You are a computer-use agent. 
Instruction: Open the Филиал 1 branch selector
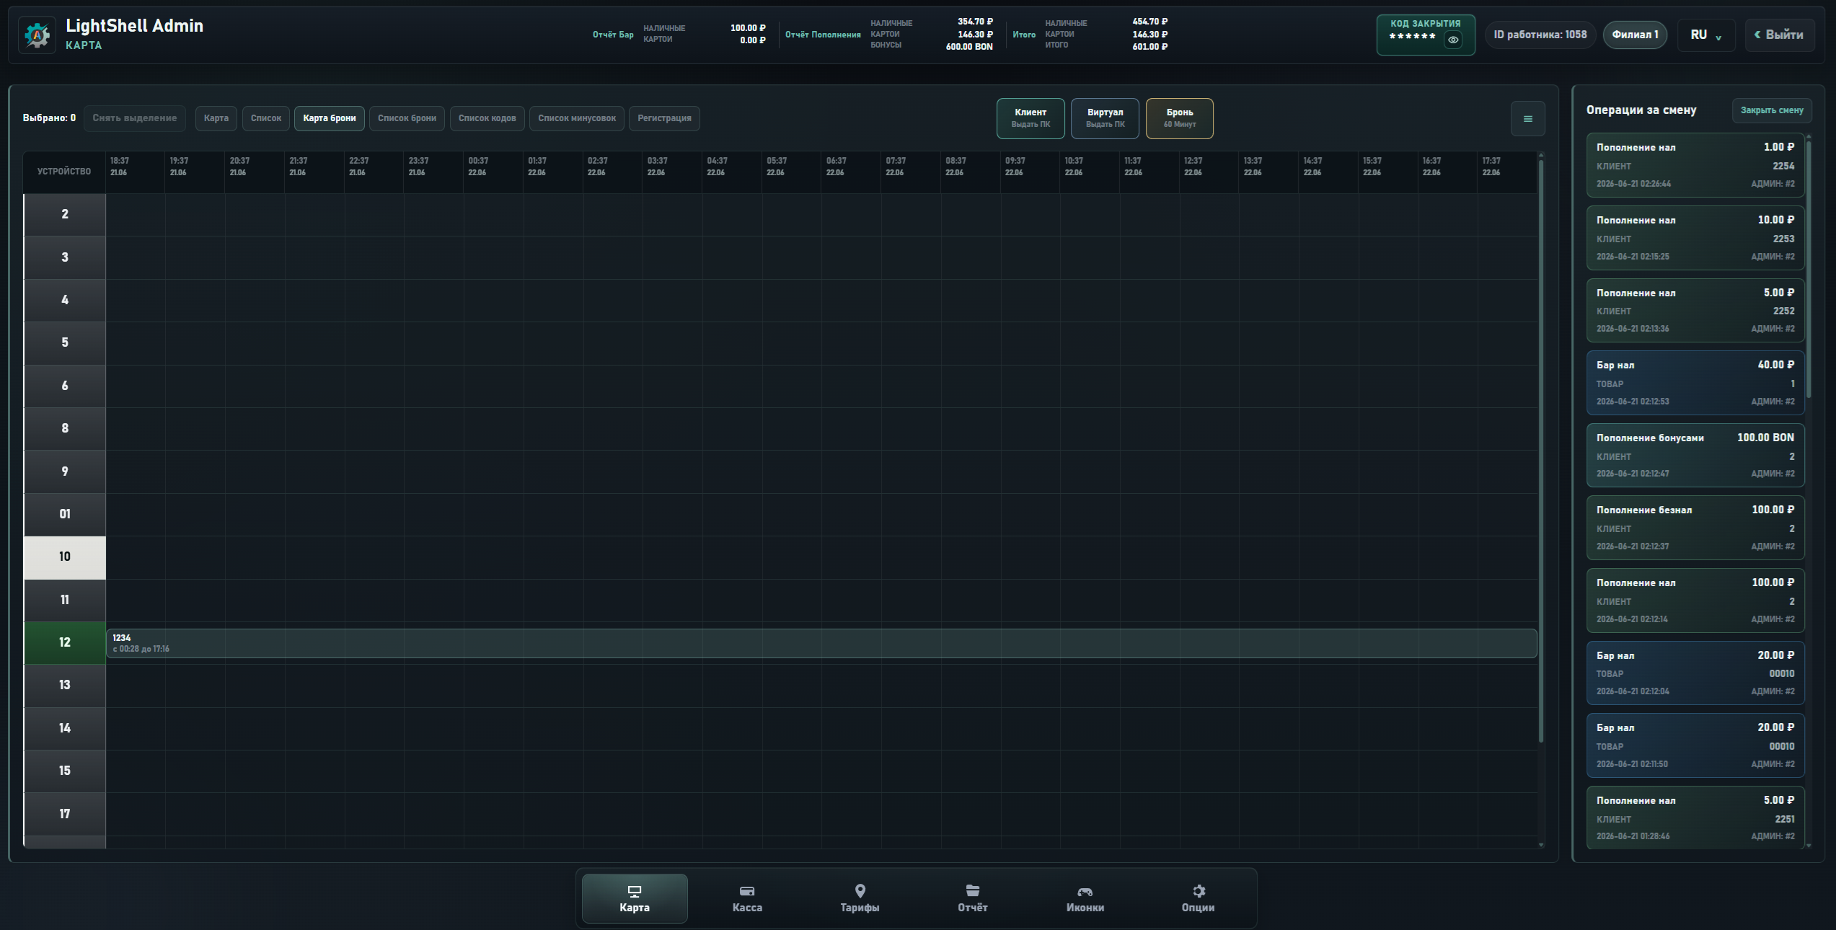1635,35
